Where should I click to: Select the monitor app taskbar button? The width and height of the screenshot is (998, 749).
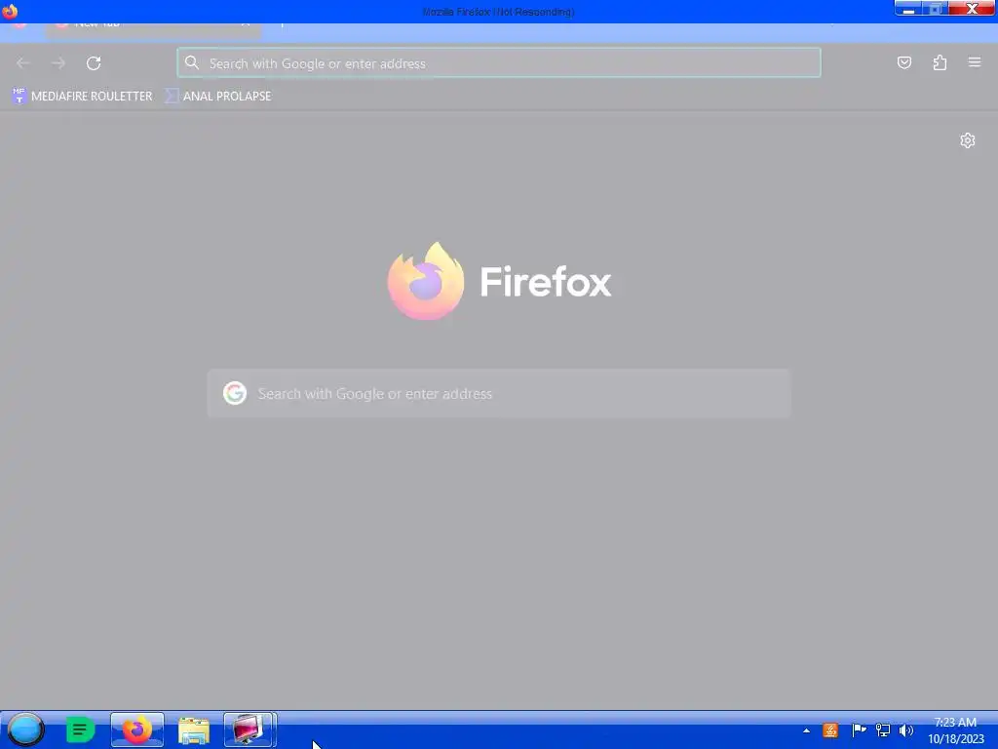[249, 729]
